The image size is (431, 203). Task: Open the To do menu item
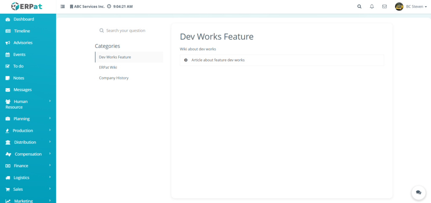(18, 66)
